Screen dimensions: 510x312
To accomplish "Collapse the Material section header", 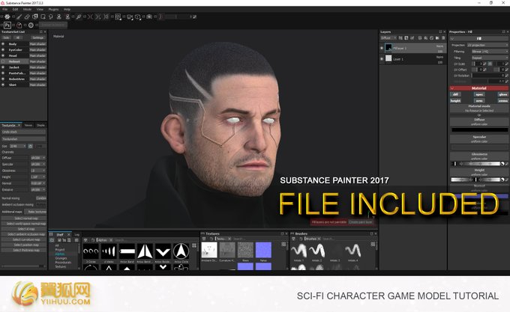I will 479,88.
